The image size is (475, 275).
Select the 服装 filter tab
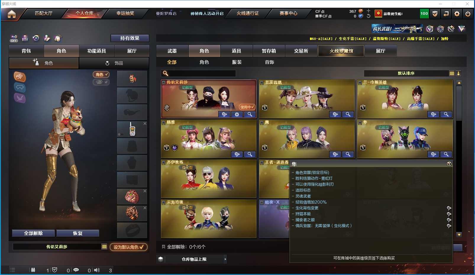tap(237, 62)
